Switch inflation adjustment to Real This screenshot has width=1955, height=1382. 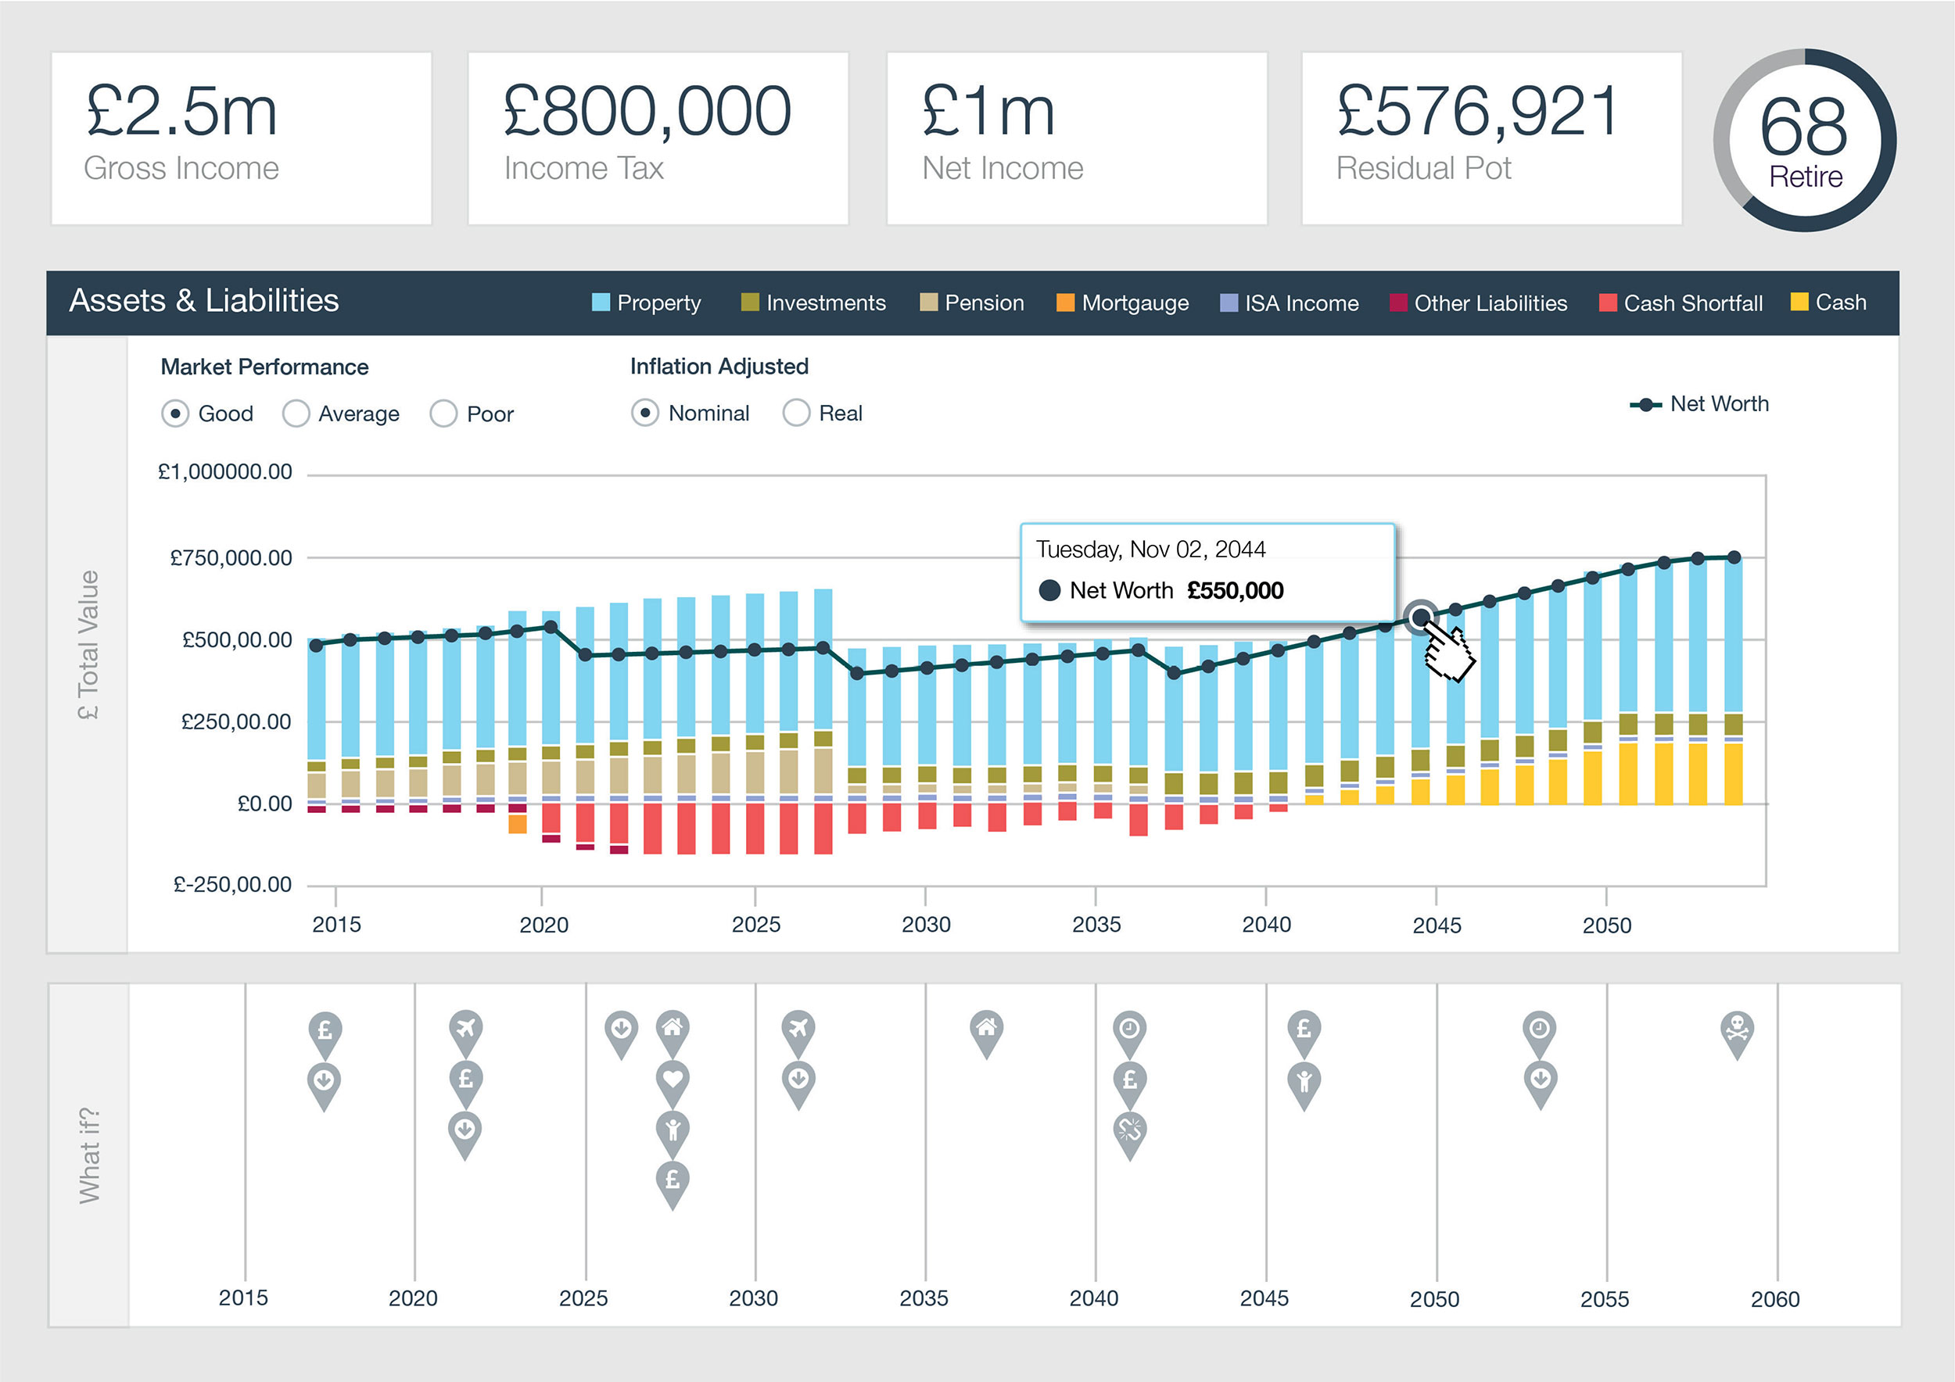796,413
